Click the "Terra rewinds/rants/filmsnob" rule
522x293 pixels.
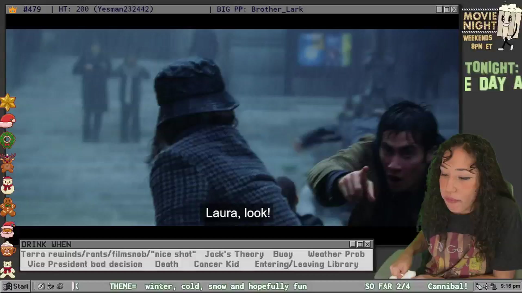[x=108, y=254]
